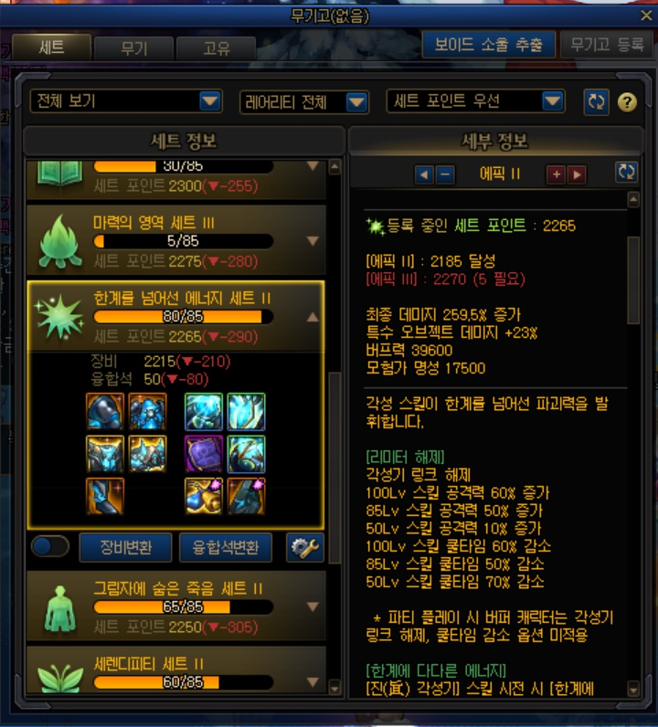Select the purple pouch equipment icon
Viewport: 658px width, 727px height.
(x=204, y=453)
